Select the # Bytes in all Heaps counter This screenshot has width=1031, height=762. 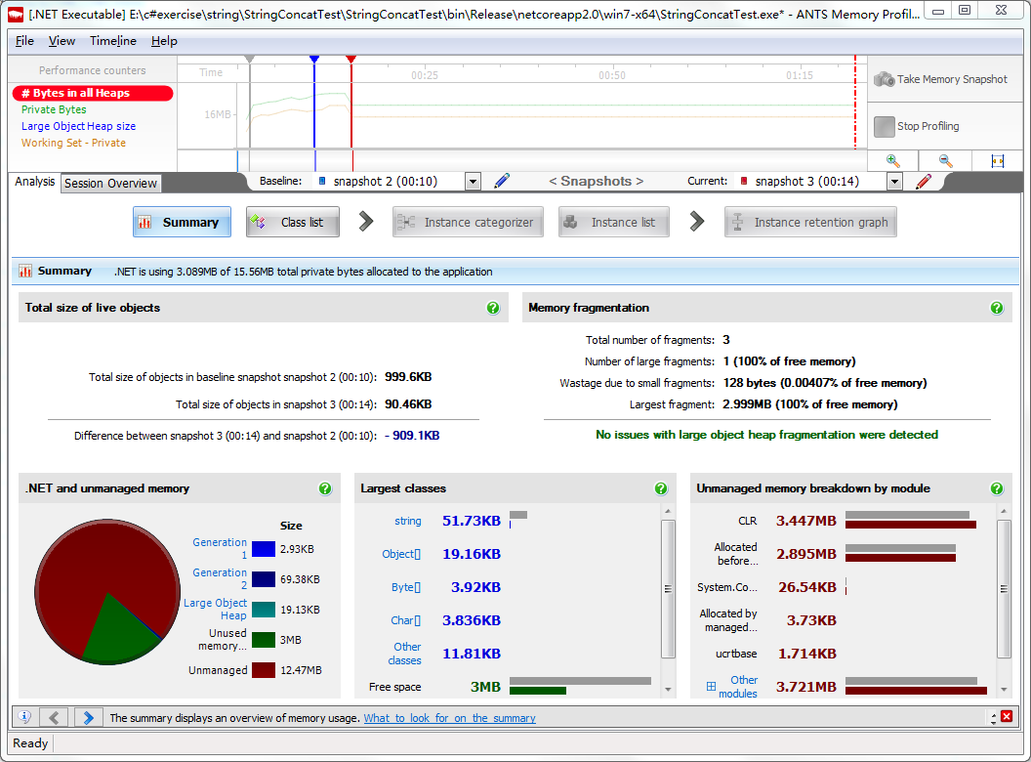[93, 93]
